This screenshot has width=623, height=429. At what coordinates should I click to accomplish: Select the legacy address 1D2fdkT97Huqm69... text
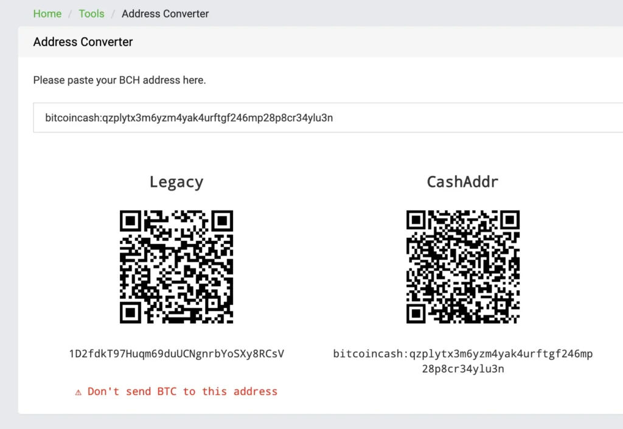176,354
